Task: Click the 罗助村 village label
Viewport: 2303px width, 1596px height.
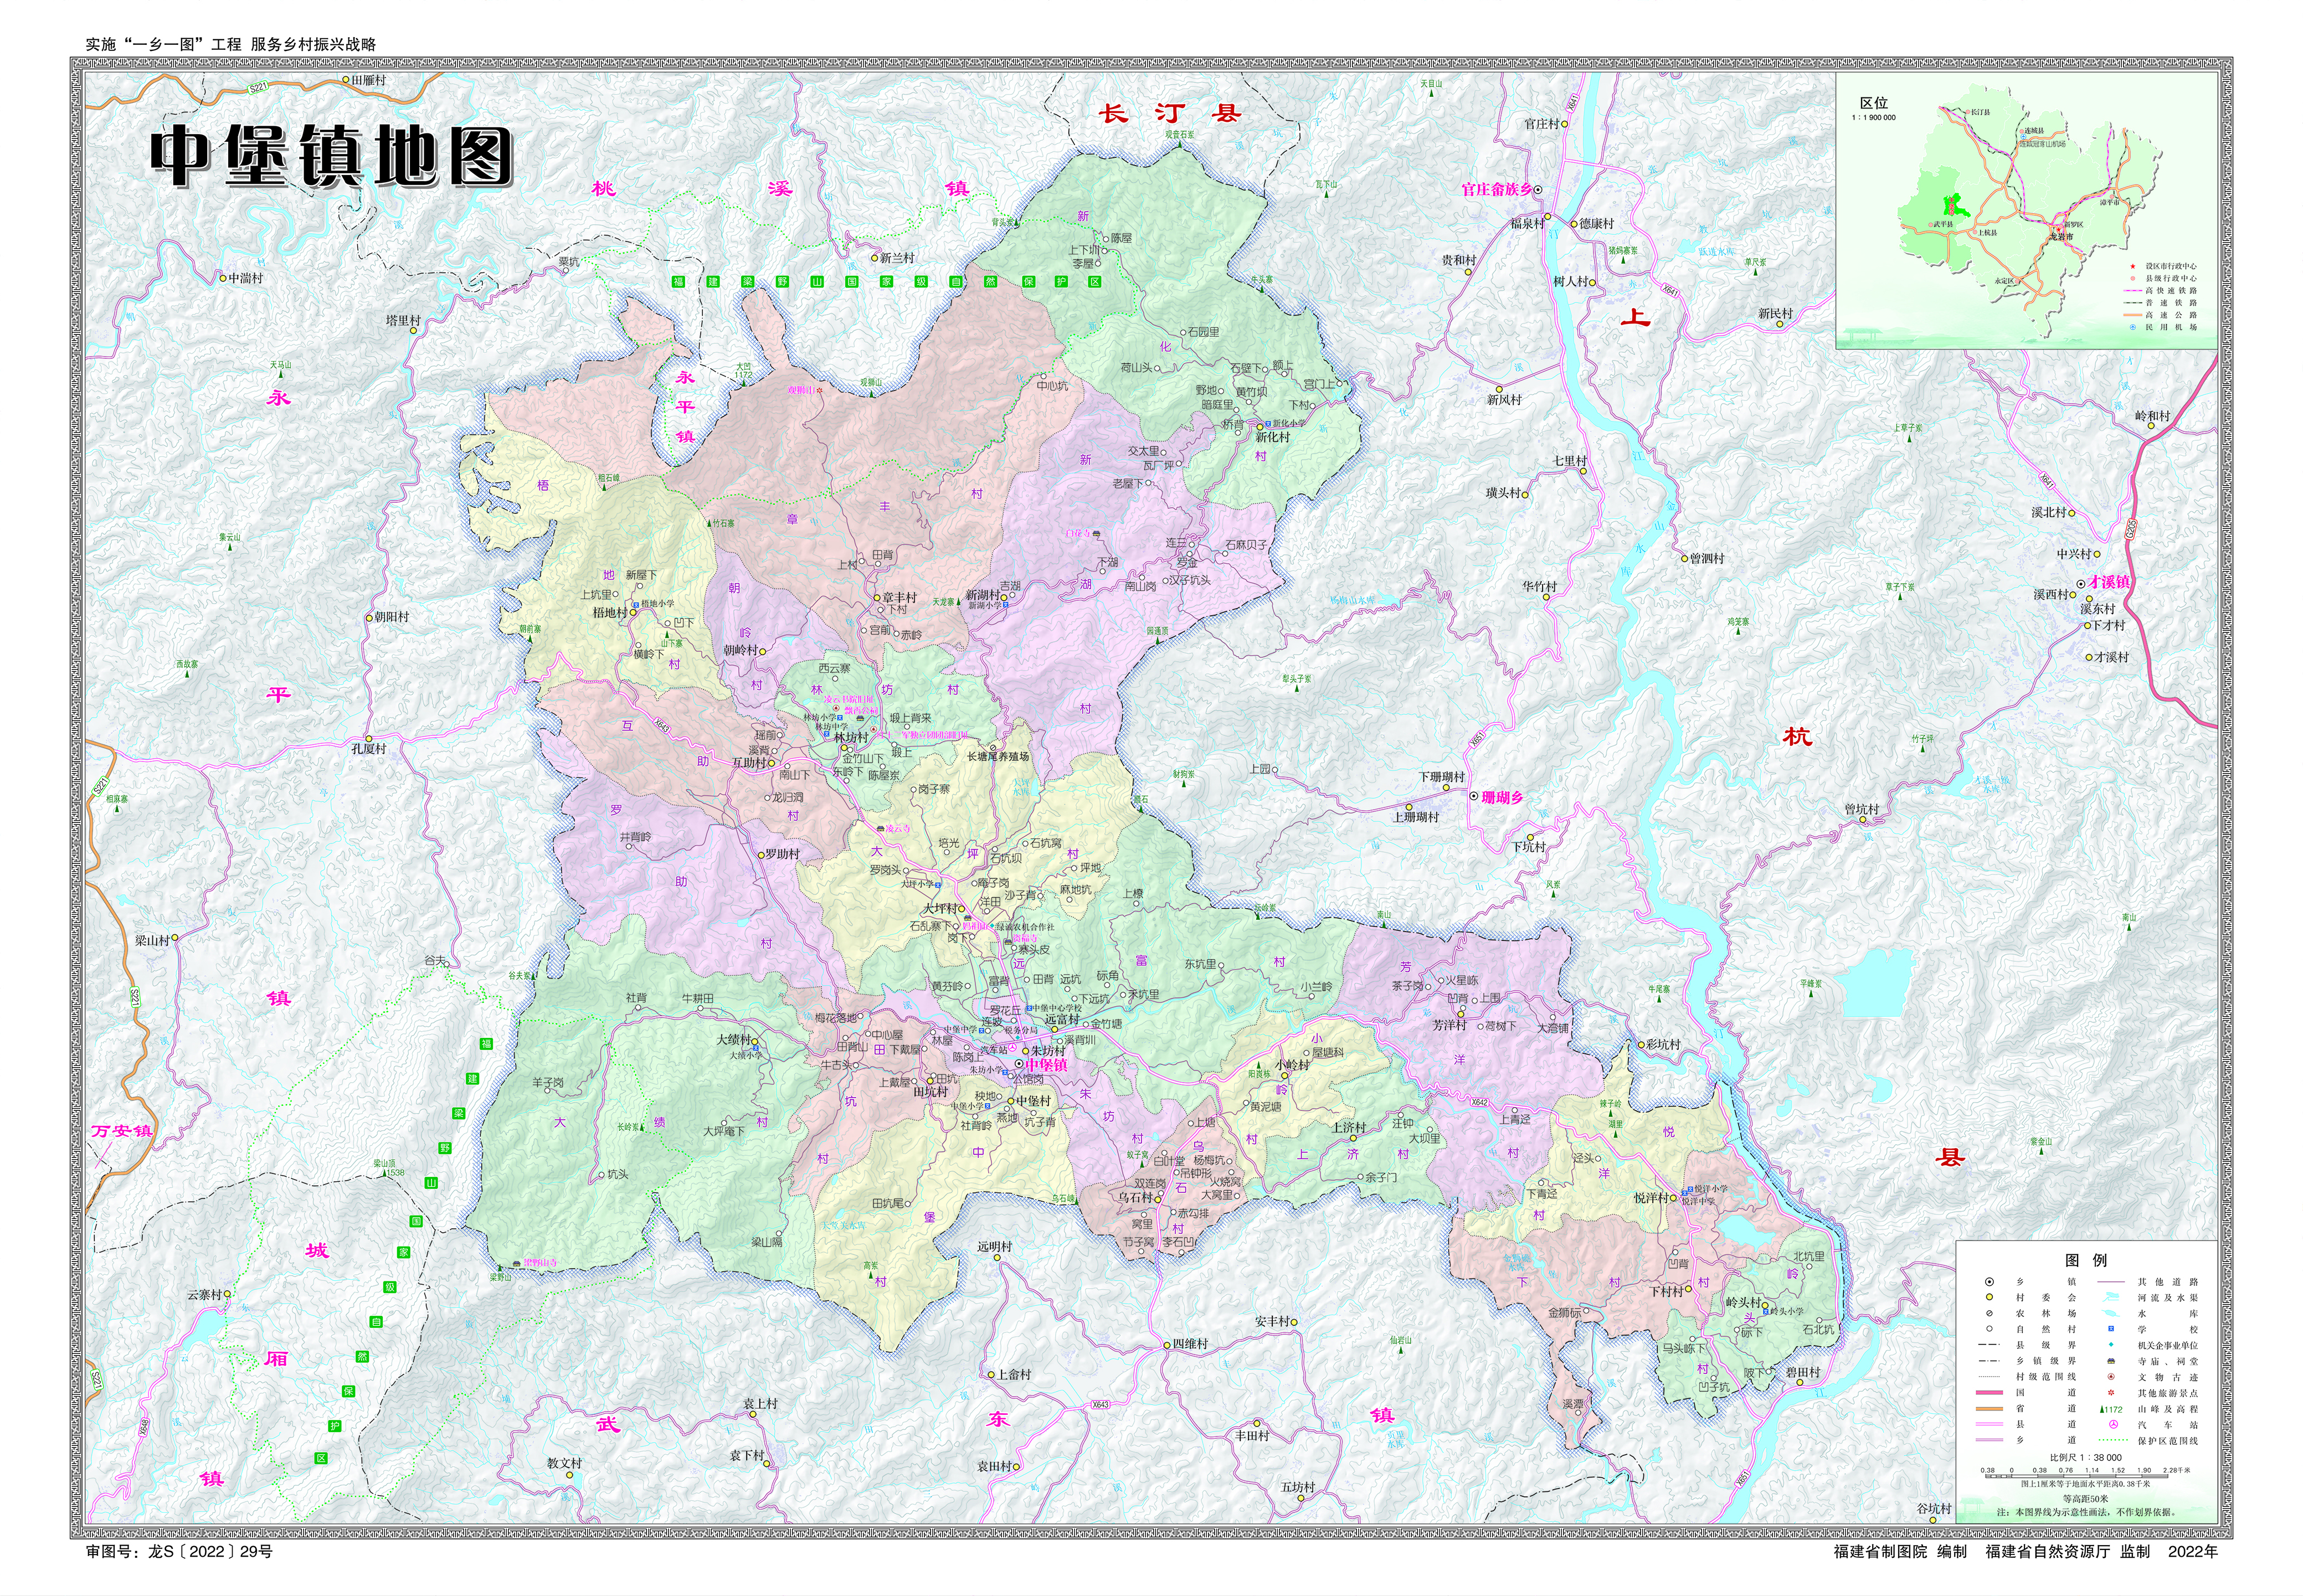Action: pos(783,854)
